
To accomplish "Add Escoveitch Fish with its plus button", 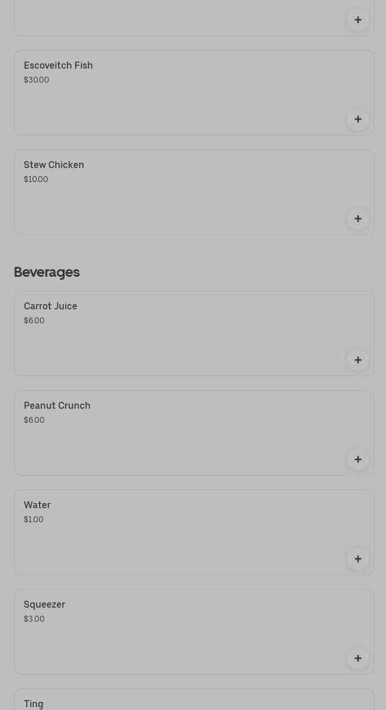I will pyautogui.click(x=358, y=119).
